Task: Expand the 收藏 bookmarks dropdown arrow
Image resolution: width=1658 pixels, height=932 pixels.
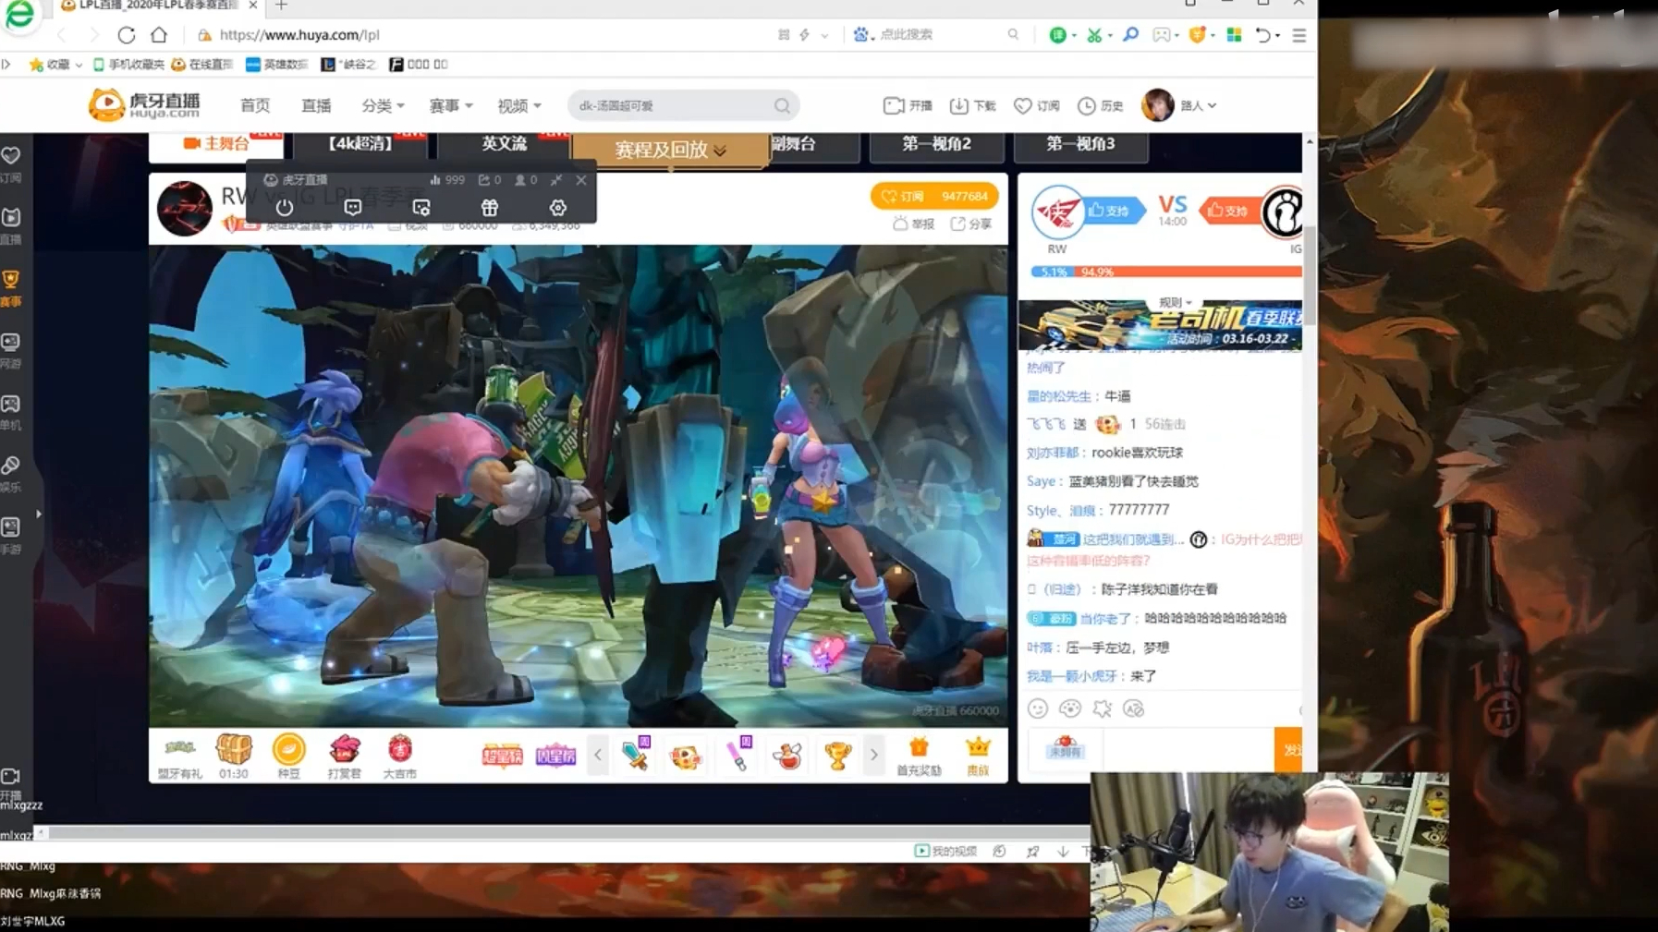Action: coord(79,65)
